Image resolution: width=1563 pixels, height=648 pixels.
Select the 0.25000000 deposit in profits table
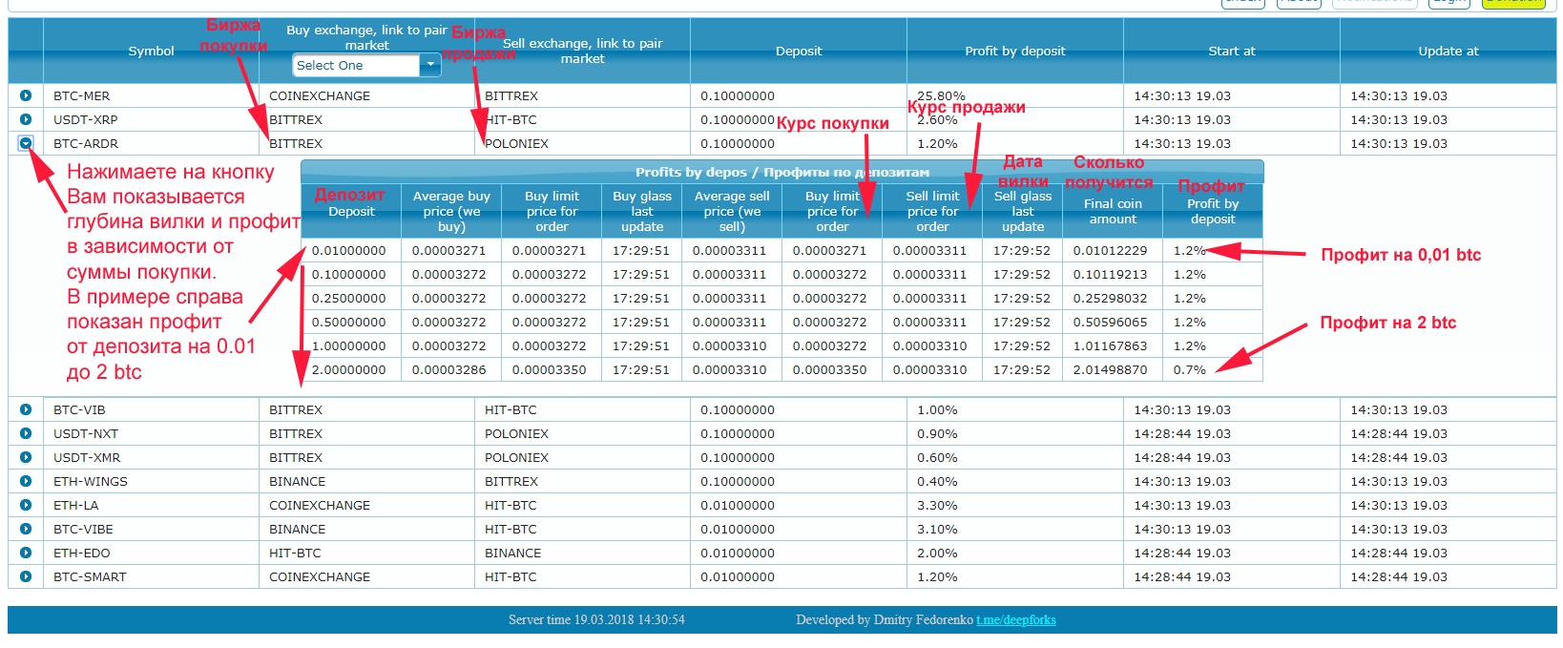349,298
